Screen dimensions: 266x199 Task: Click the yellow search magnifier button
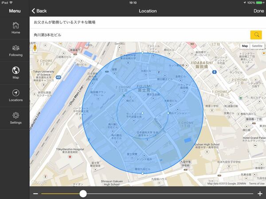click(x=256, y=35)
